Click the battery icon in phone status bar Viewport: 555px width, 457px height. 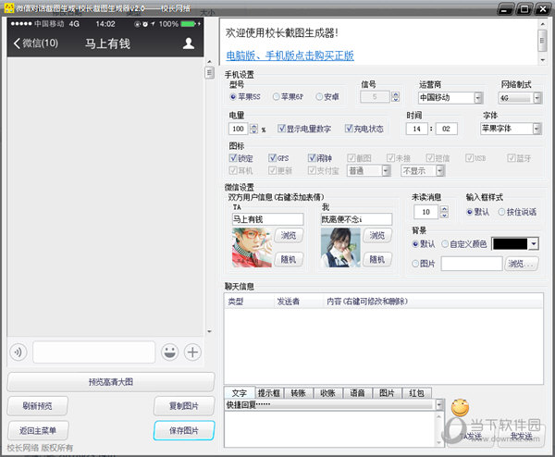coord(189,24)
